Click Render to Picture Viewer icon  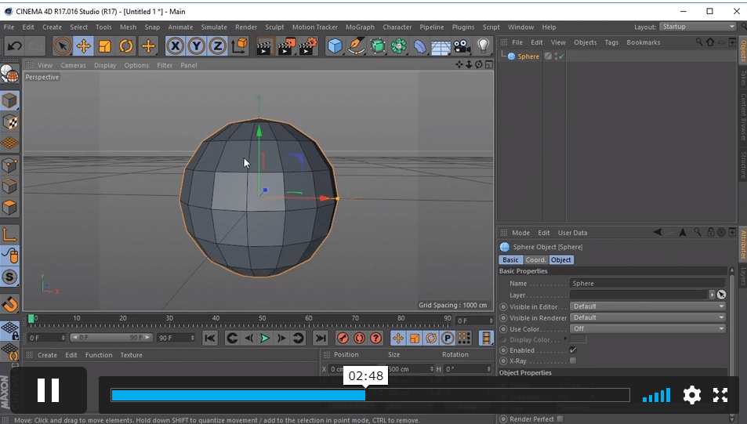tap(286, 46)
